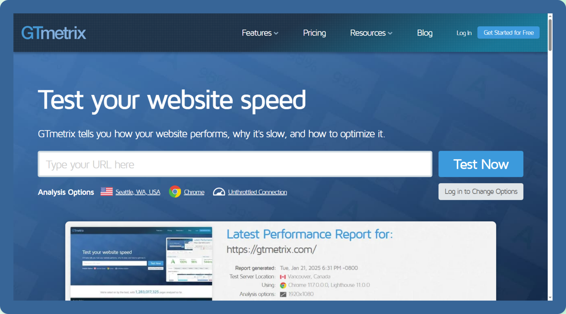The height and width of the screenshot is (314, 566).
Task: Click the scrollbar down arrow
Action: tap(550, 298)
